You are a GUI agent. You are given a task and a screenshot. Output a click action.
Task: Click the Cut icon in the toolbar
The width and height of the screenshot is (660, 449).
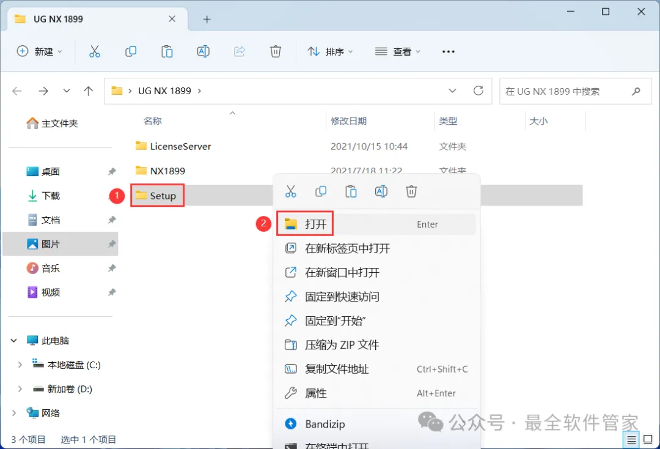click(x=95, y=51)
